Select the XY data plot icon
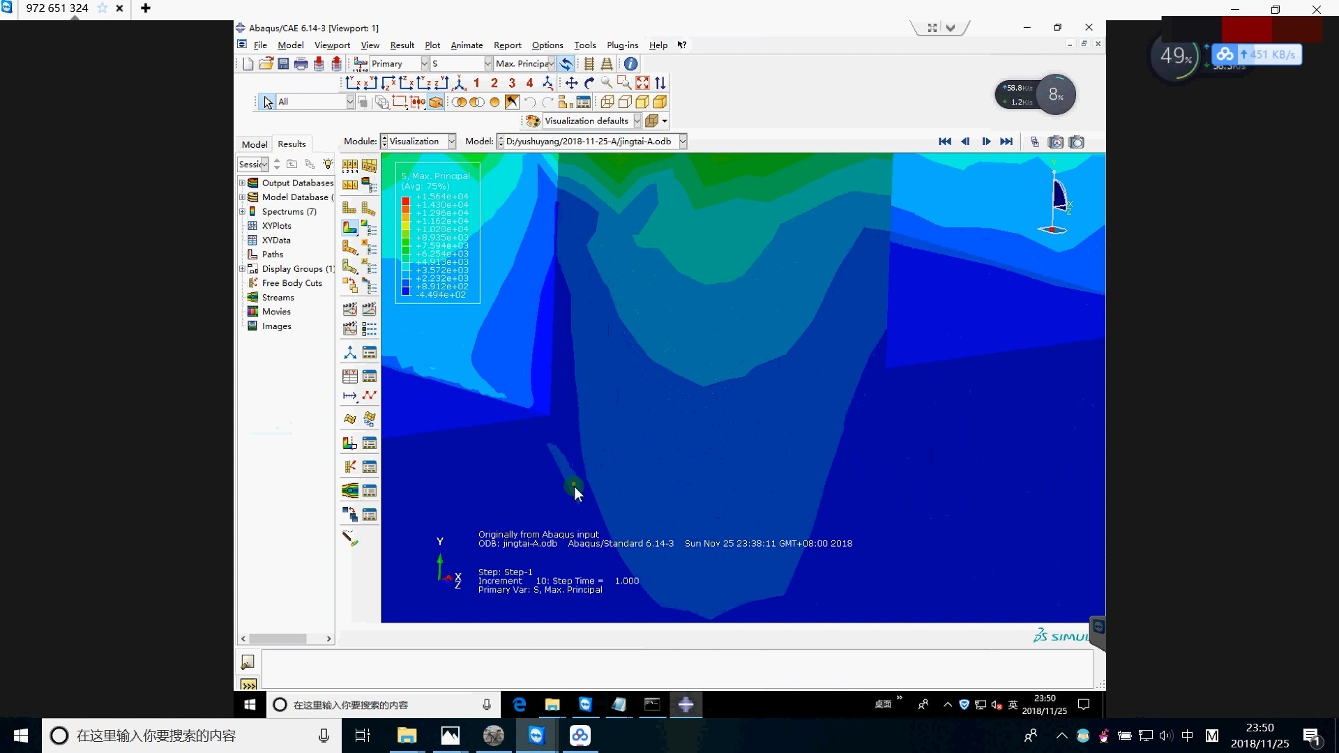The height and width of the screenshot is (753, 1339). [369, 395]
